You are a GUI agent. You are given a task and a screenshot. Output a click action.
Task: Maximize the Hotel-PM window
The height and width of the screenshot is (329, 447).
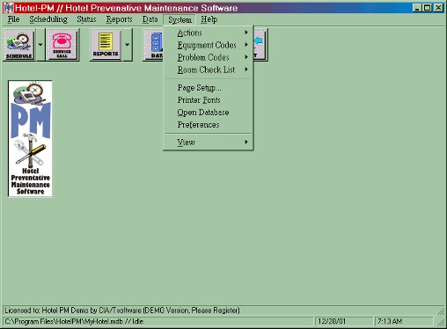[x=428, y=8]
